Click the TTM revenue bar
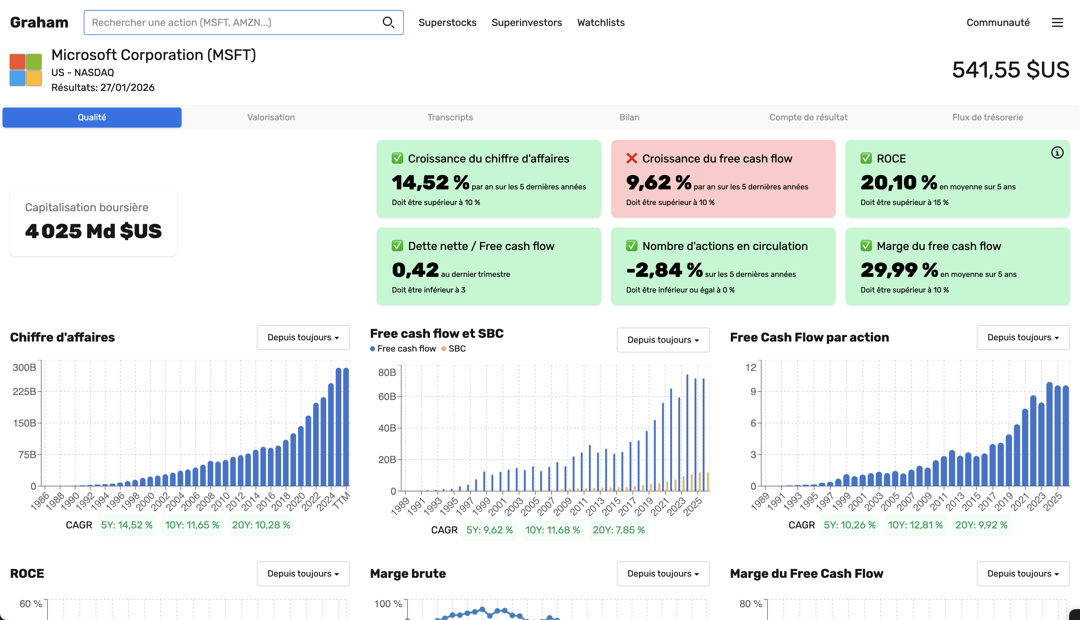This screenshot has height=620, width=1080. (346, 427)
